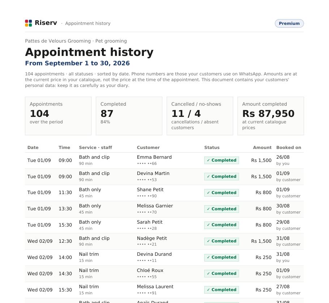Click the 12:30 time cell
The height and width of the screenshot is (303, 329).
pos(65,241)
